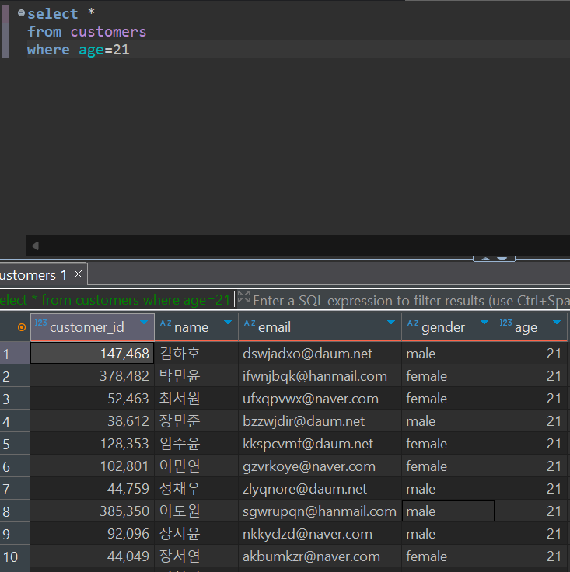Select email cell ufxqpvwx@naver.com
This screenshot has width=570, height=572.
click(320, 399)
